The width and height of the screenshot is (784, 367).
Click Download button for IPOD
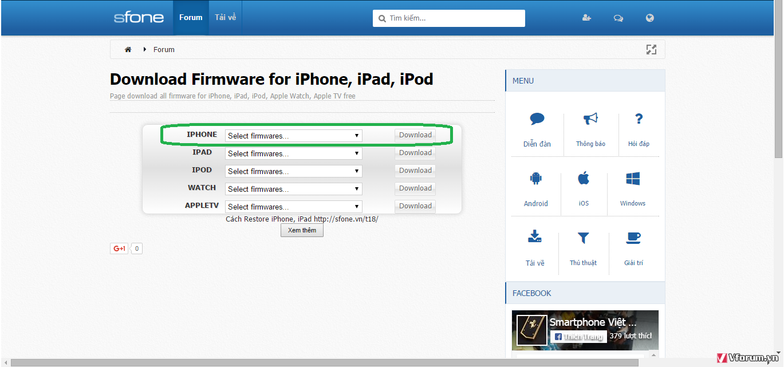(415, 171)
